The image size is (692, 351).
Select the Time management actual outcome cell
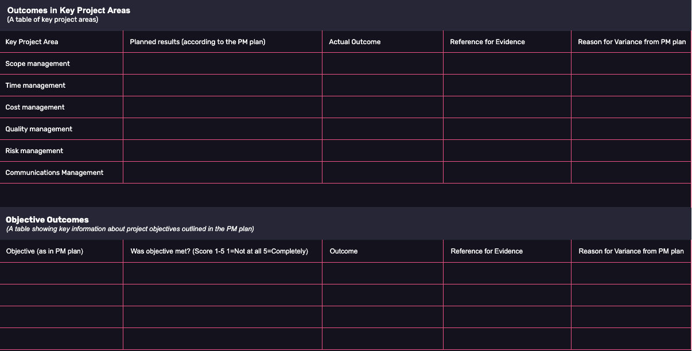pos(383,85)
